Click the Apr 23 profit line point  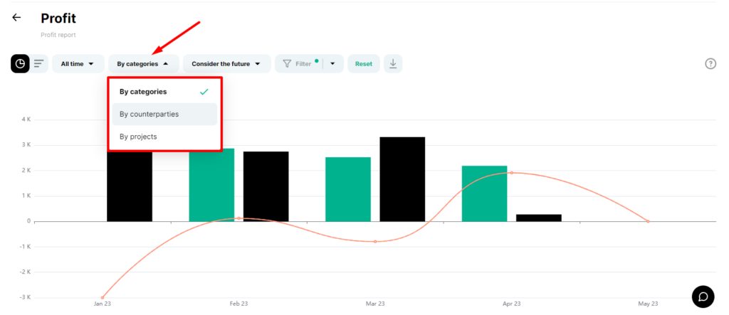(511, 173)
